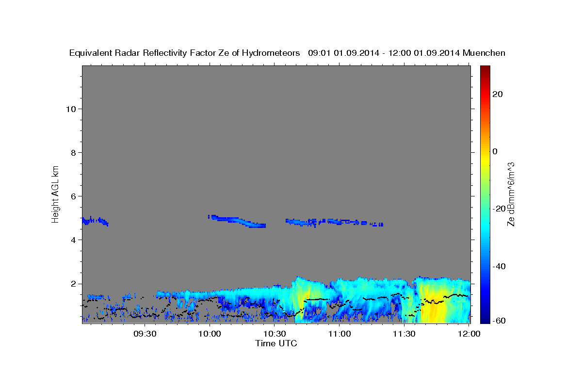Click the height tick label 6
582x388 pixels.
[x=73, y=196]
